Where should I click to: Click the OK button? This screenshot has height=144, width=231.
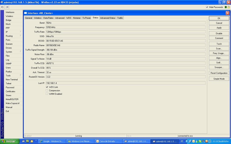coord(219,18)
